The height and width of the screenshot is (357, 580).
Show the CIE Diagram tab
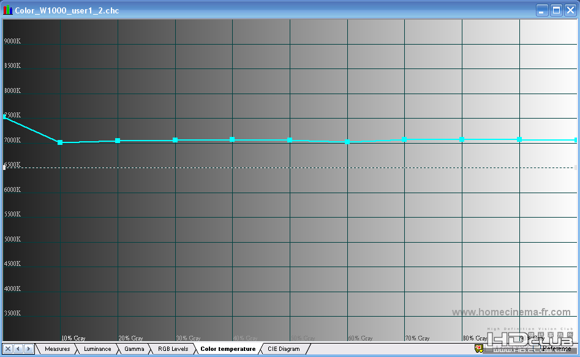[x=284, y=349]
